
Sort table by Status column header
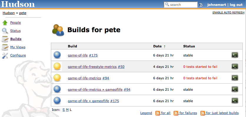[189, 46]
